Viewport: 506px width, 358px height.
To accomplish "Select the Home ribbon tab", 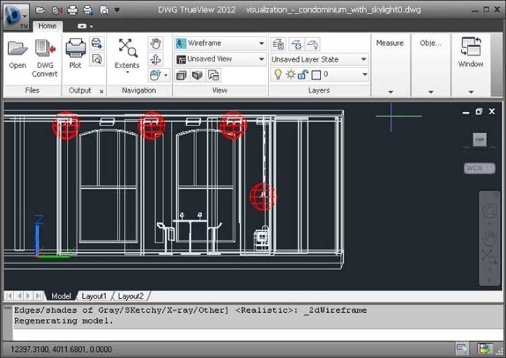I will pyautogui.click(x=47, y=26).
